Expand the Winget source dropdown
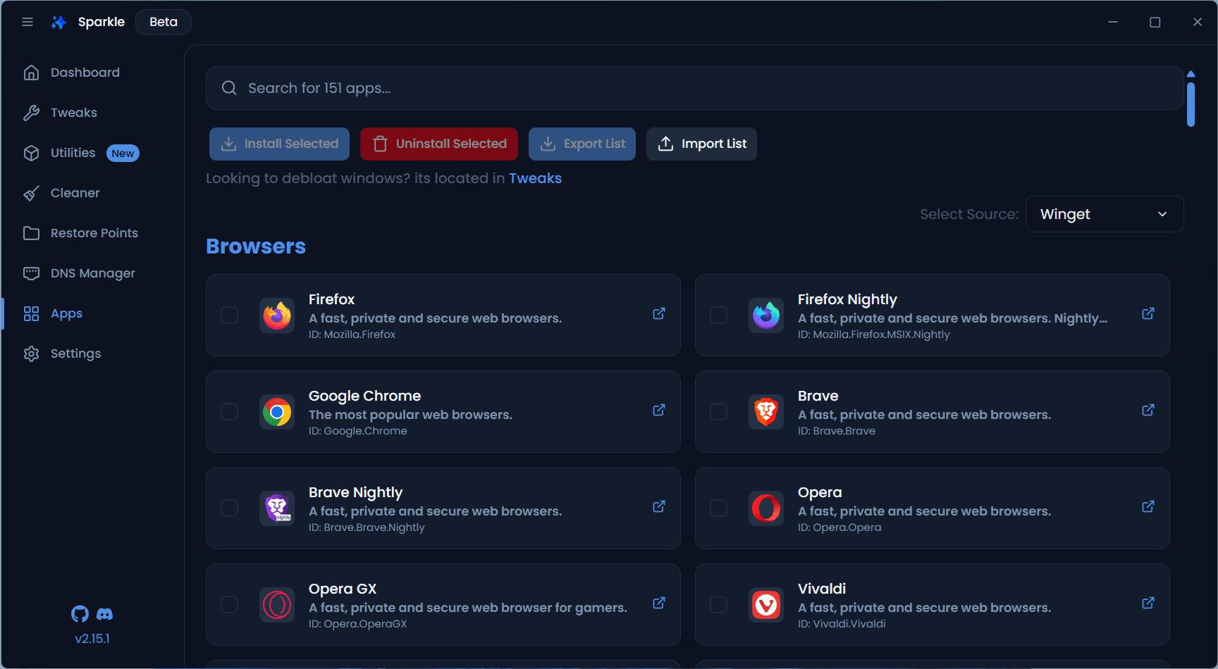Viewport: 1218px width, 669px height. [1105, 214]
